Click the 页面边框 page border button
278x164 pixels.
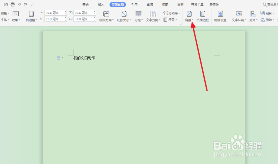click(x=203, y=16)
